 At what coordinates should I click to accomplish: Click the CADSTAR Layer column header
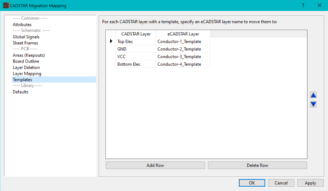click(136, 34)
